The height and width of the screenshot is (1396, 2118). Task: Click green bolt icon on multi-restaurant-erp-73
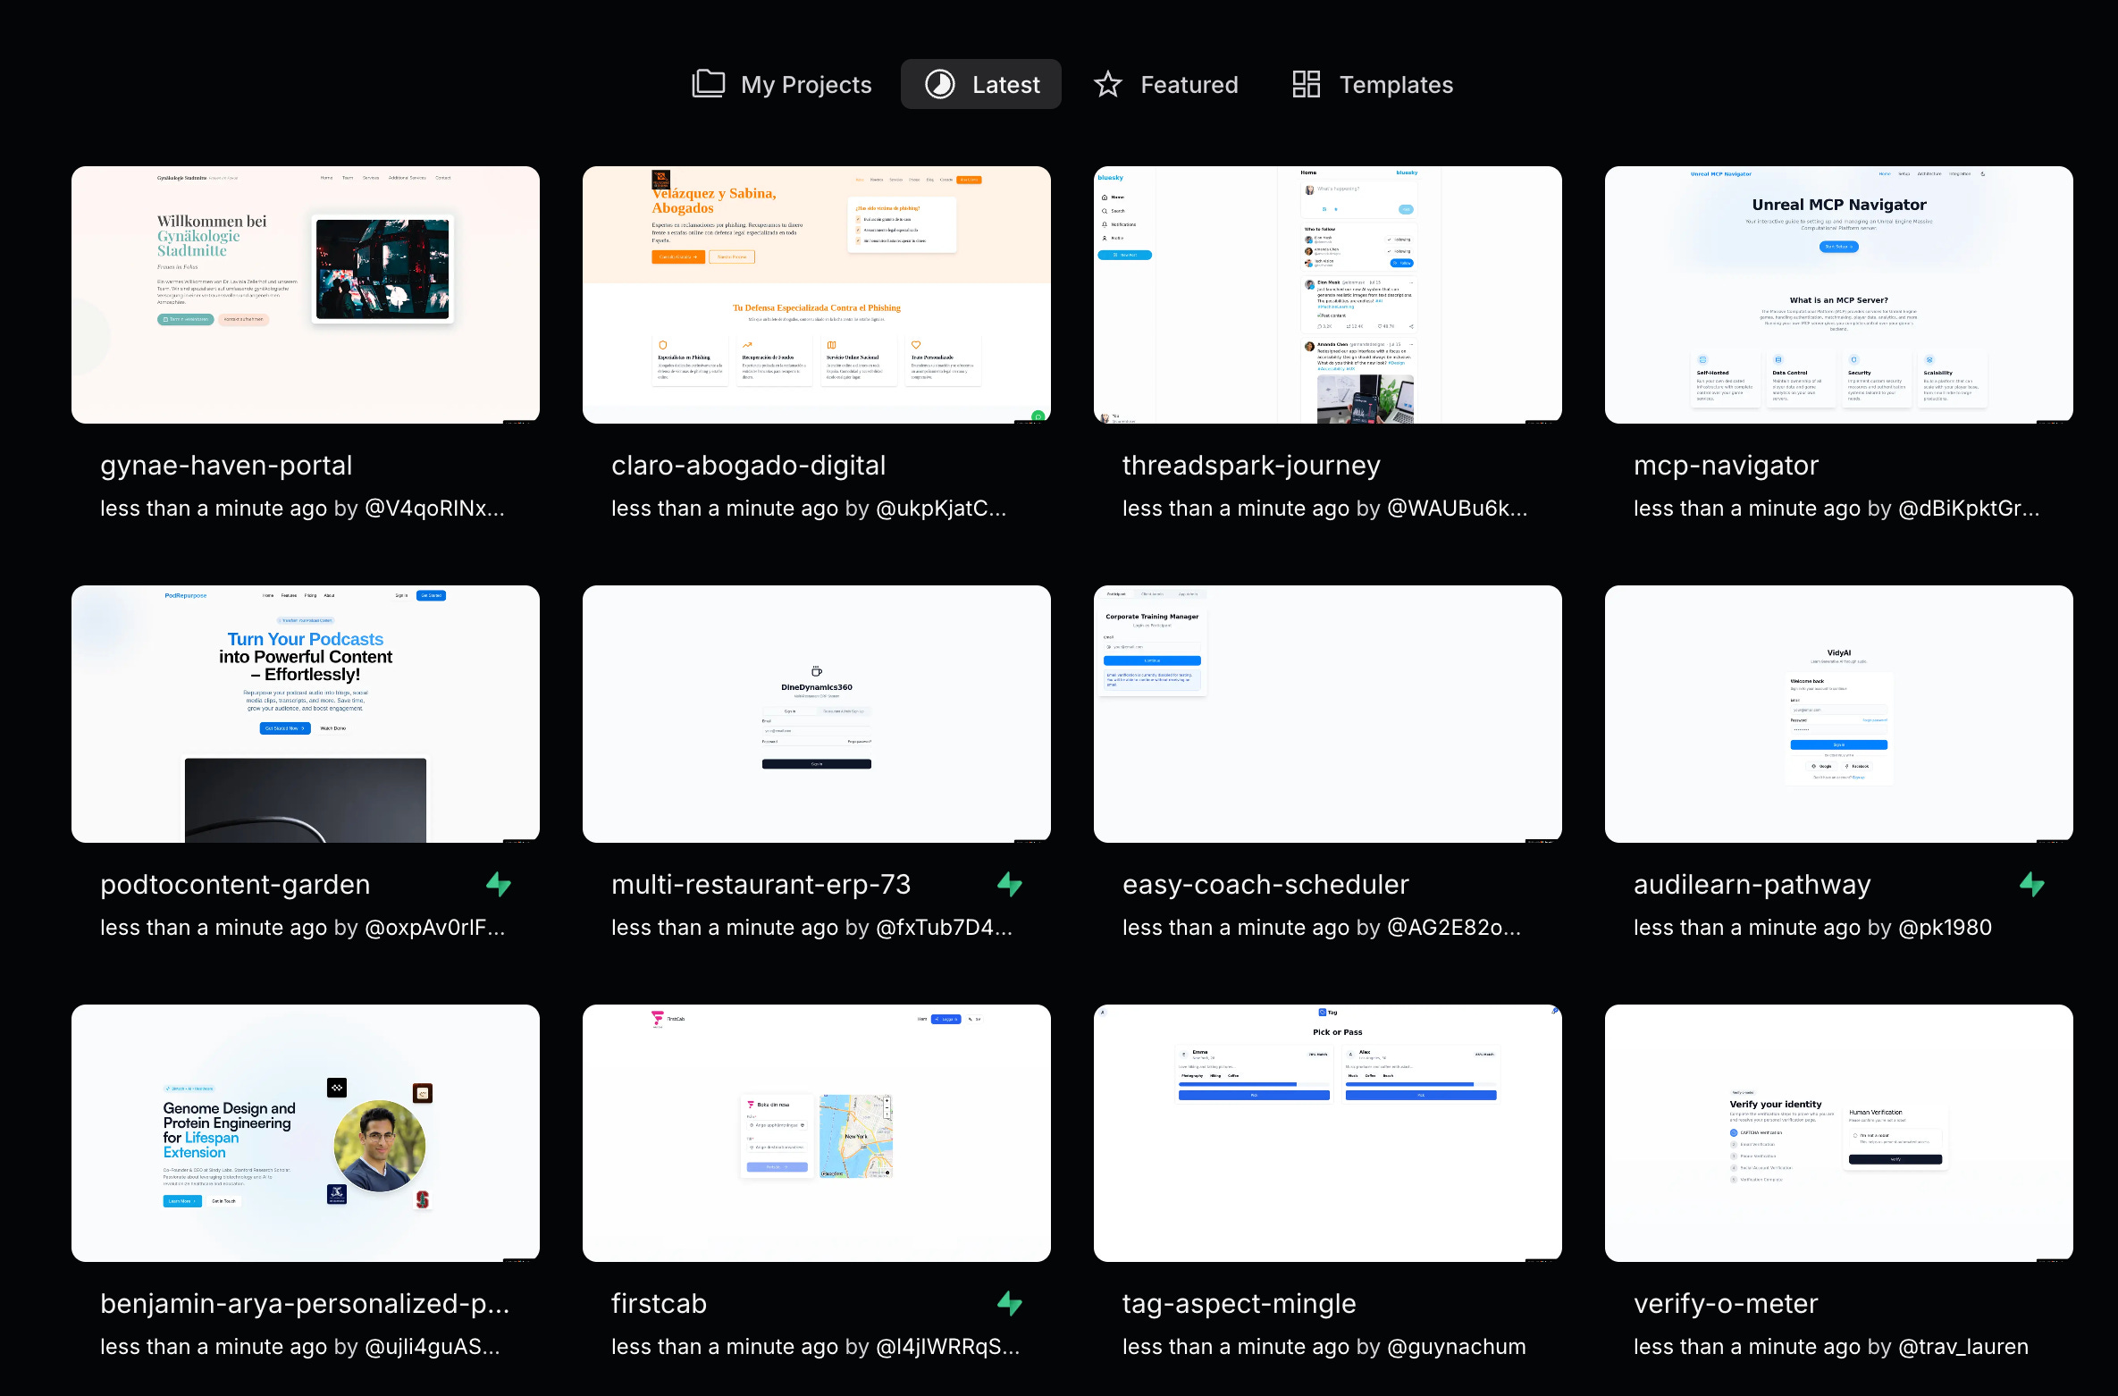point(1010,885)
